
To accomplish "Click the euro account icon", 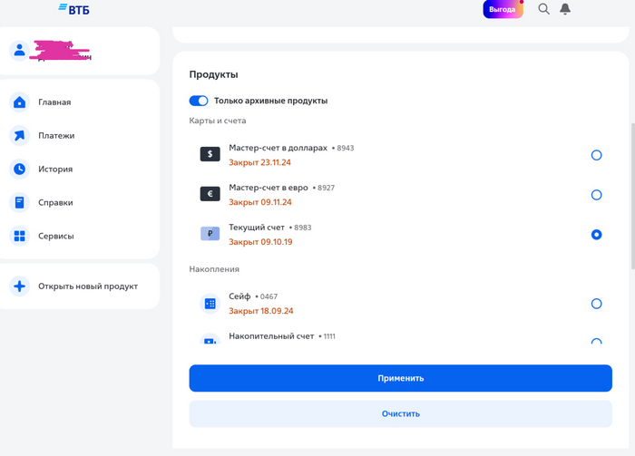I will [210, 194].
